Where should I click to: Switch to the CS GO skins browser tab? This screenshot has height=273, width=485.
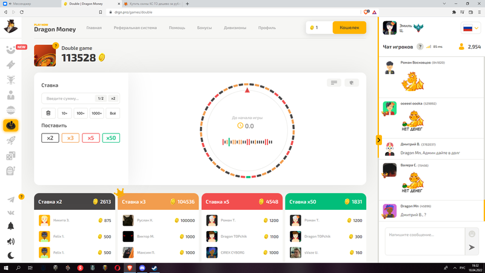click(x=153, y=4)
